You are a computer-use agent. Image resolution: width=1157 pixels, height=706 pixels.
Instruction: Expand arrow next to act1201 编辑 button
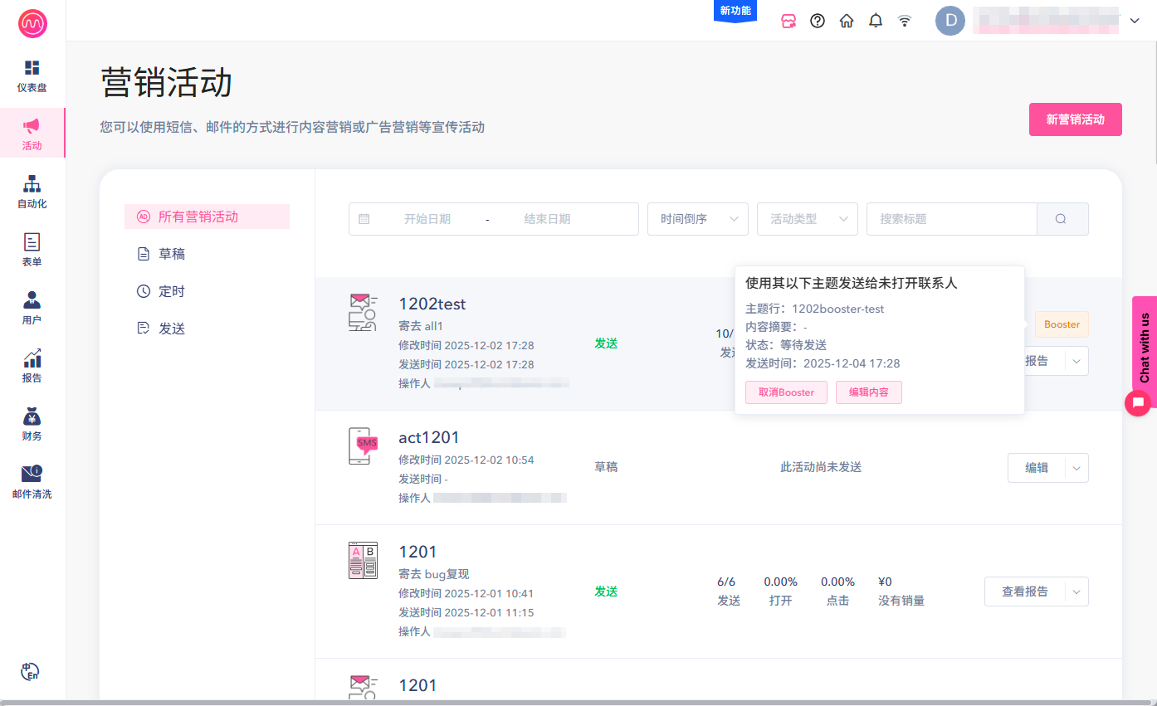tap(1076, 468)
